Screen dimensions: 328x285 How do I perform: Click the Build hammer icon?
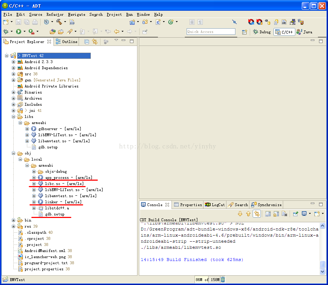[x=59, y=22]
